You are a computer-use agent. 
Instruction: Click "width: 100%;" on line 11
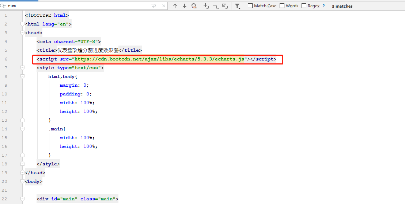(77, 103)
